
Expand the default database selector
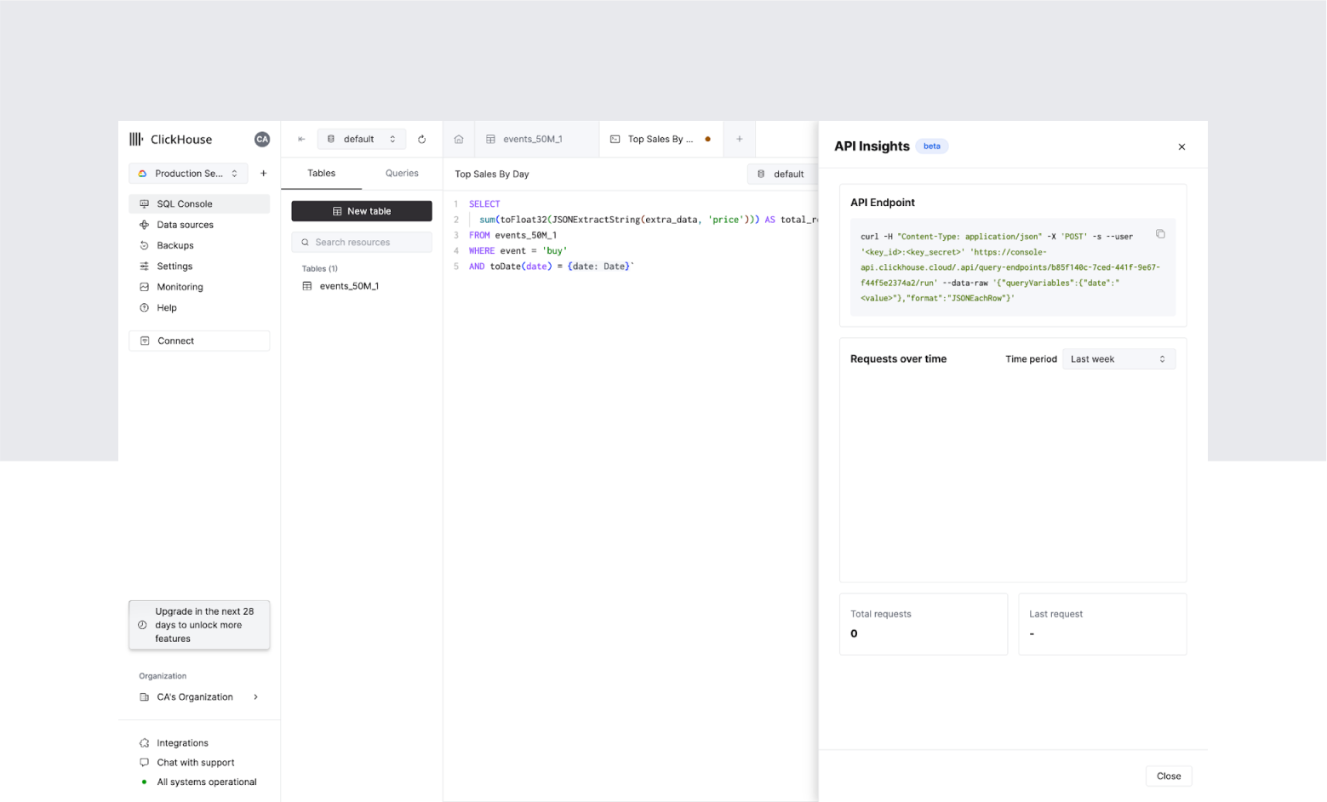(361, 140)
